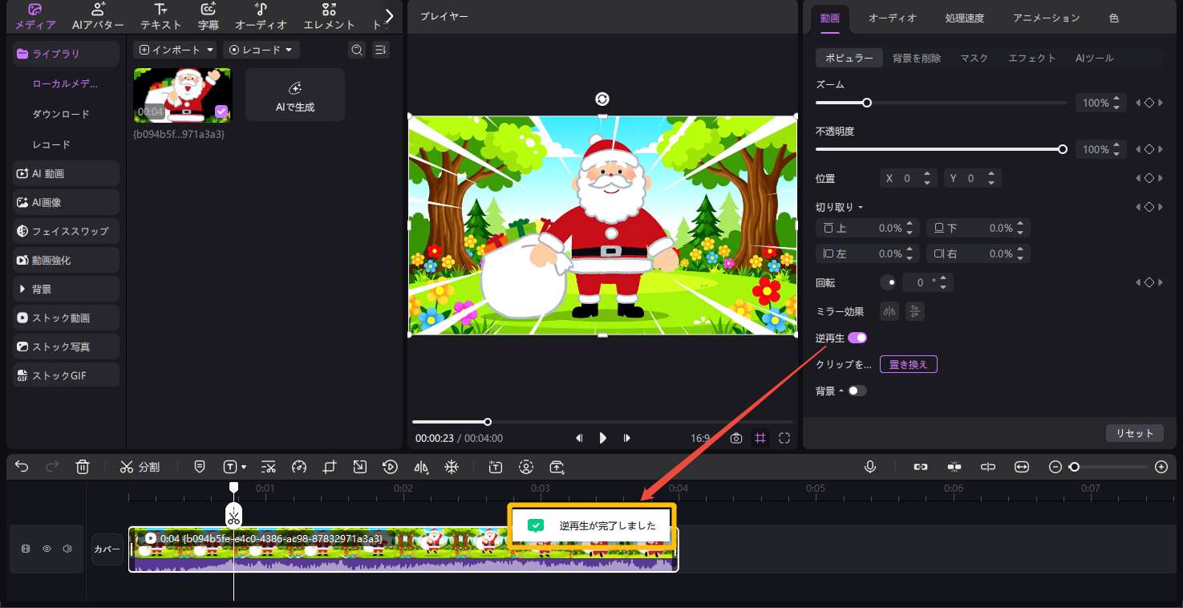Click the crop tool icon in toolbar
The image size is (1183, 608).
(330, 467)
